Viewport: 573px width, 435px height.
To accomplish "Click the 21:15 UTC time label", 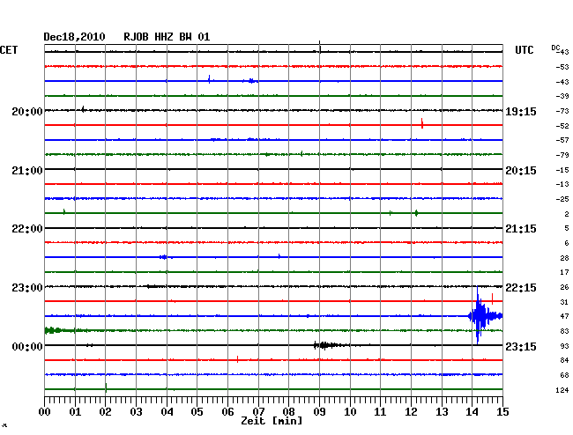I will pos(521,229).
